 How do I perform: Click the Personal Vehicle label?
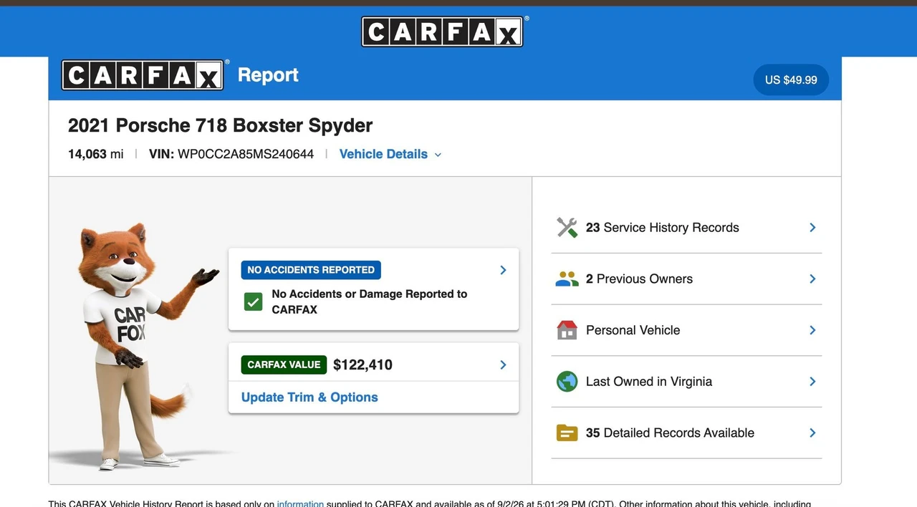point(633,330)
